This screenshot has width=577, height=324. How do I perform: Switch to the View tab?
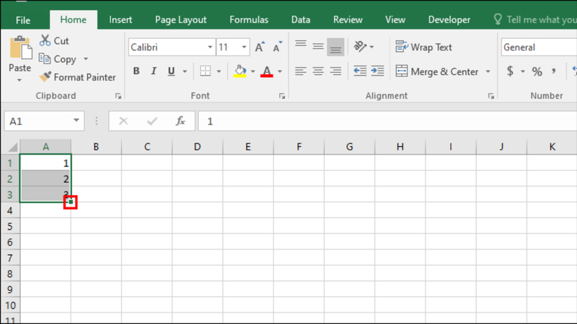click(x=395, y=20)
